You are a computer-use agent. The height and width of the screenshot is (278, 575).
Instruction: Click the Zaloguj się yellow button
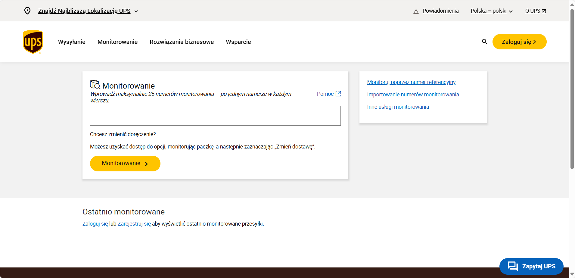tap(519, 42)
